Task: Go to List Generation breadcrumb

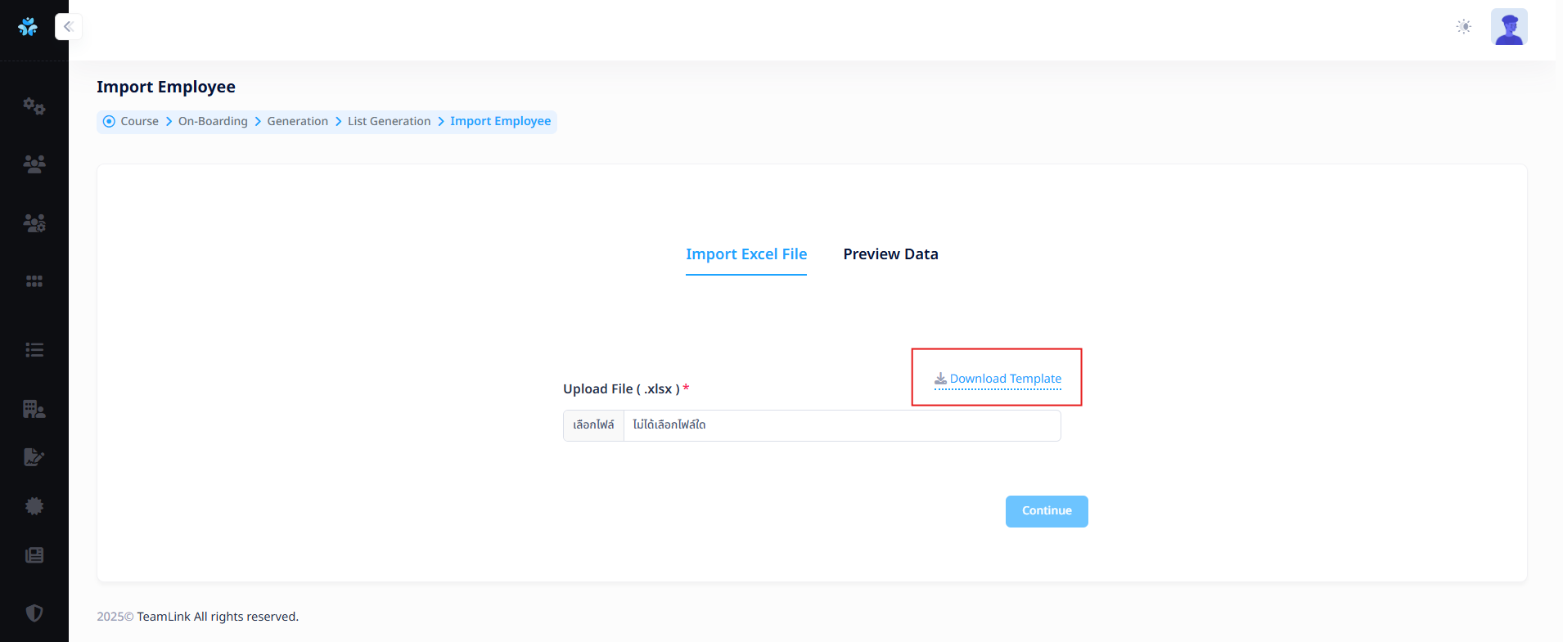Action: point(389,121)
